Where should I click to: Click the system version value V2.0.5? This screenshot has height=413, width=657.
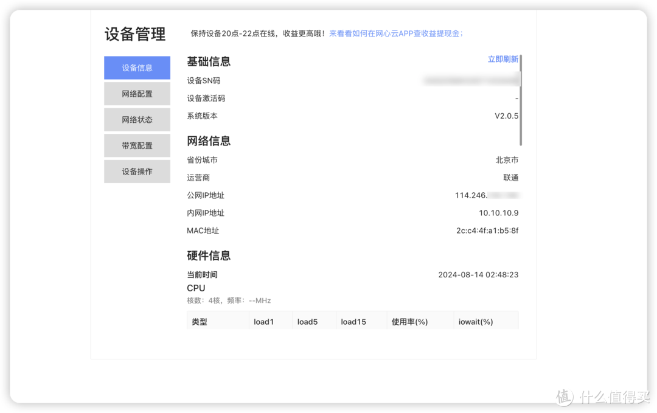pos(506,116)
